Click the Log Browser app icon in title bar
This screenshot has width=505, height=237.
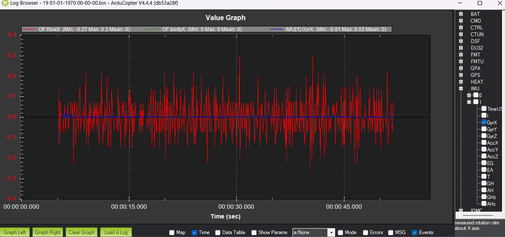click(5, 3)
